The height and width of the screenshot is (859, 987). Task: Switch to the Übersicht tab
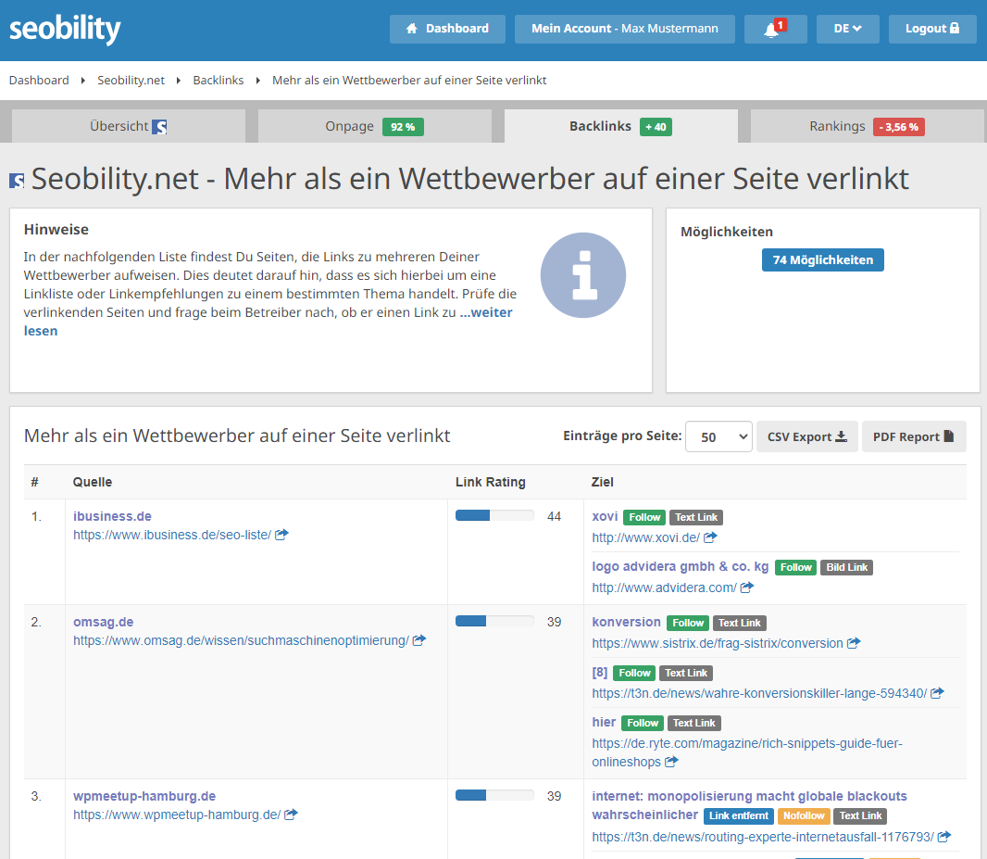(x=129, y=126)
